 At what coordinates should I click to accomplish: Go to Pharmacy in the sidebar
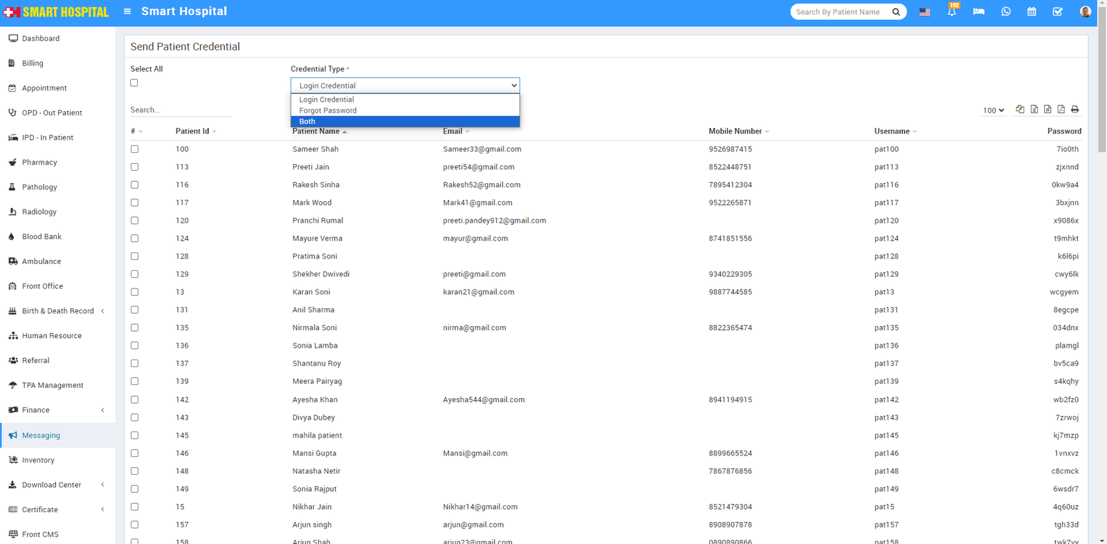[39, 162]
